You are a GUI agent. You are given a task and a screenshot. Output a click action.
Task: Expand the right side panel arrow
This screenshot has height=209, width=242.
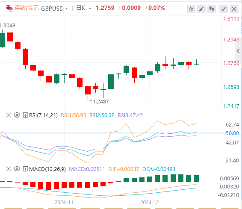(238, 51)
